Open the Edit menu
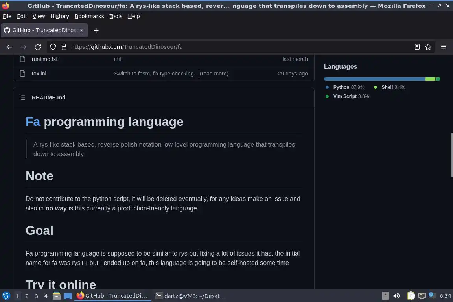Viewport: 453px width, 302px height. 22,16
